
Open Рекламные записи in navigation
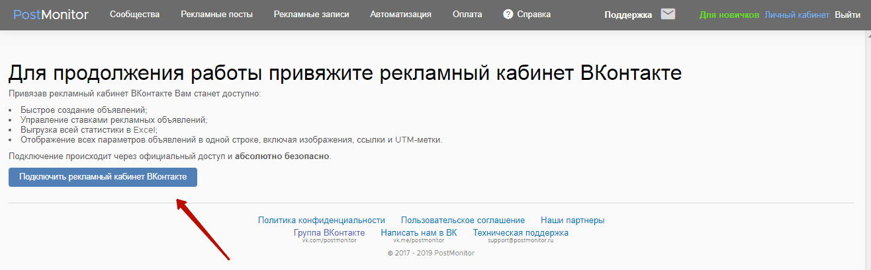click(311, 14)
